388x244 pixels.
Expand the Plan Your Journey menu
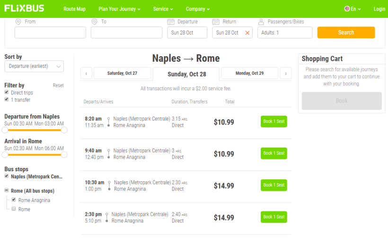119,9
